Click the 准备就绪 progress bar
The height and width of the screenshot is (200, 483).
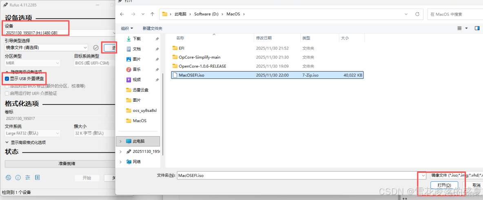pyautogui.click(x=60, y=163)
